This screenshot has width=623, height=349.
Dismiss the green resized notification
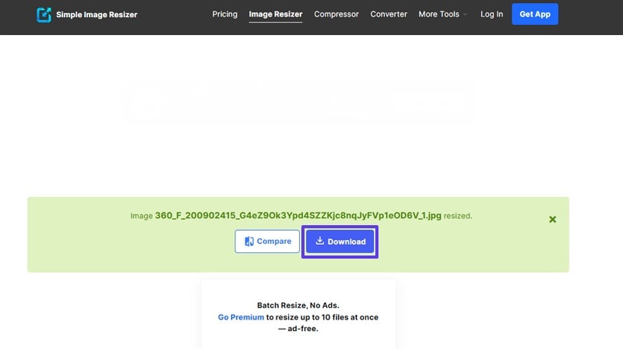point(552,220)
